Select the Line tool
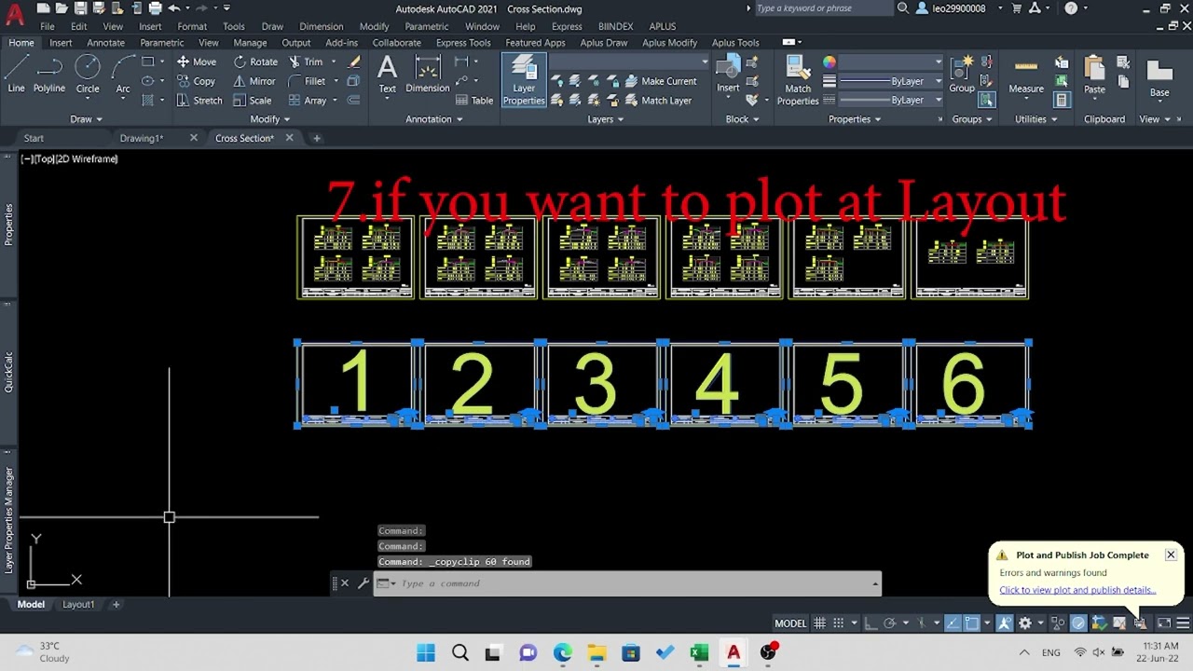 (16, 75)
